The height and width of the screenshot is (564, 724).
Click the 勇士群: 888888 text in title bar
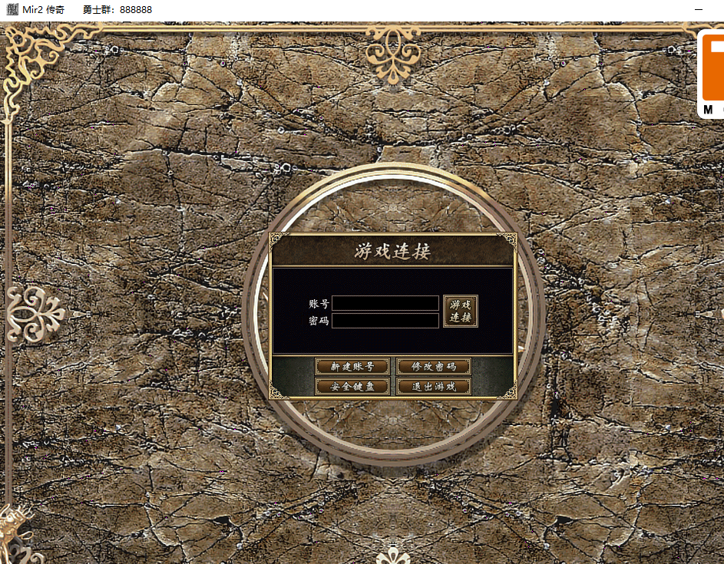point(117,10)
